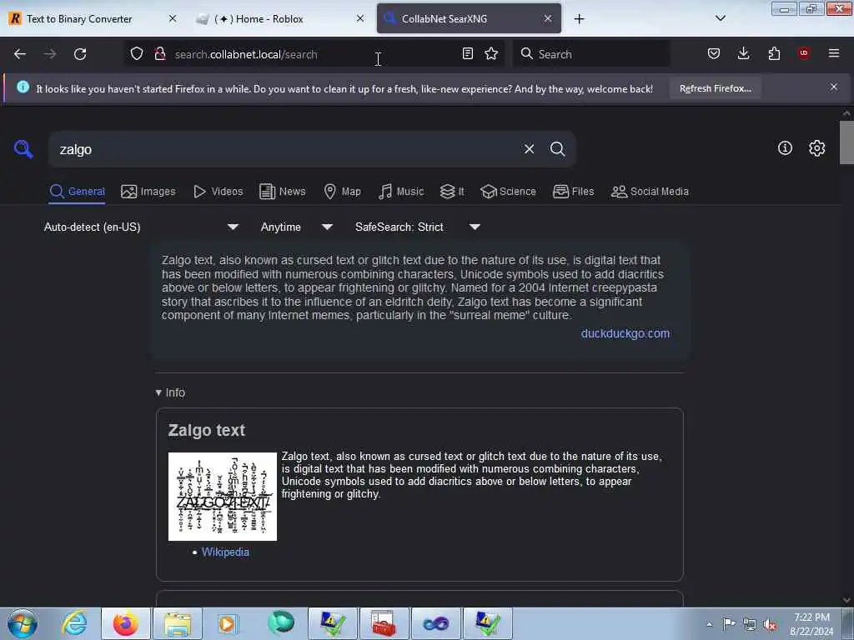The width and height of the screenshot is (854, 640).
Task: Click the address bar URL field
Action: (x=314, y=54)
